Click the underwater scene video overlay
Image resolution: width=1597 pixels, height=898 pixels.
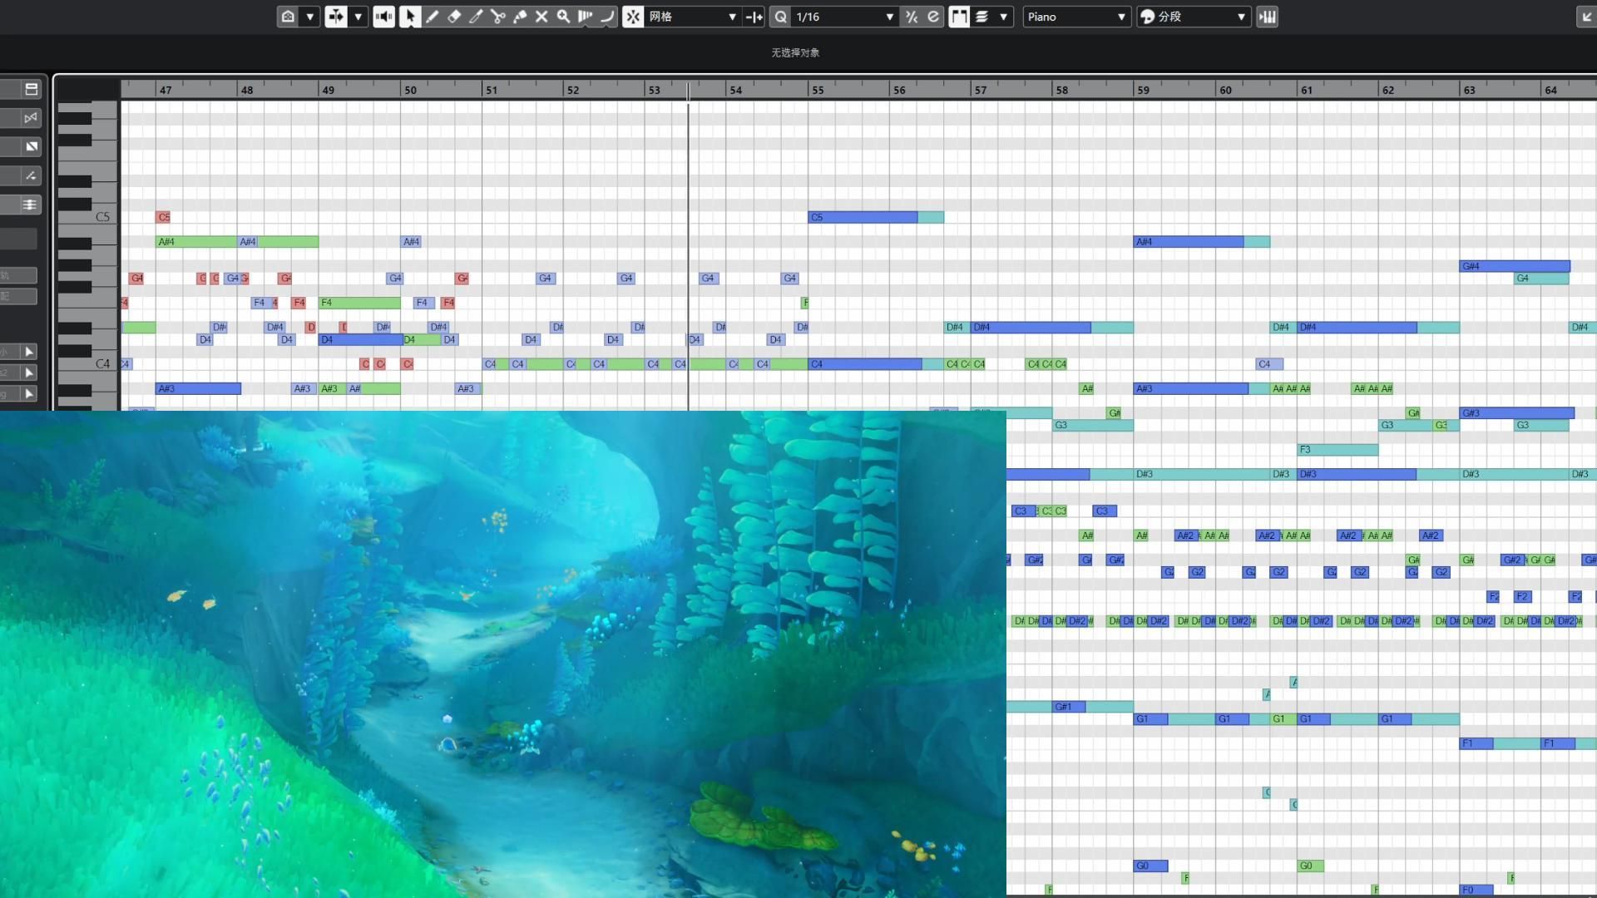502,654
